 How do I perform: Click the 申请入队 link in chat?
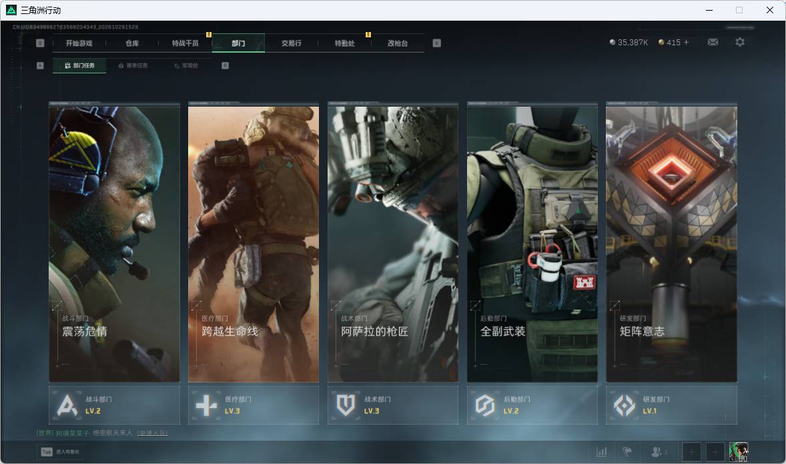click(152, 433)
